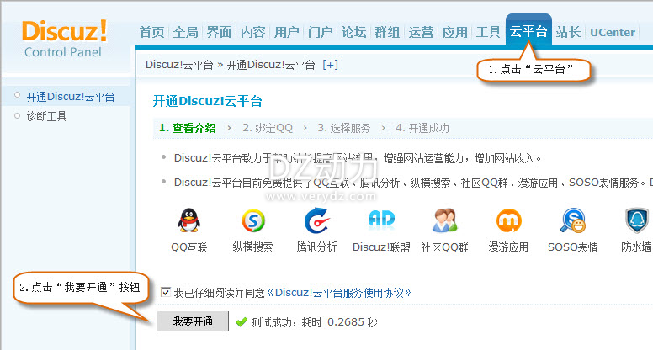Image resolution: width=653 pixels, height=350 pixels.
Task: Open the Discuz!云平台服务使用协议 link
Action: (x=339, y=293)
